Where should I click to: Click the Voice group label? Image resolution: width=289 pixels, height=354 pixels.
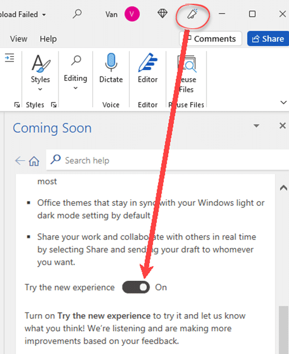pyautogui.click(x=111, y=105)
